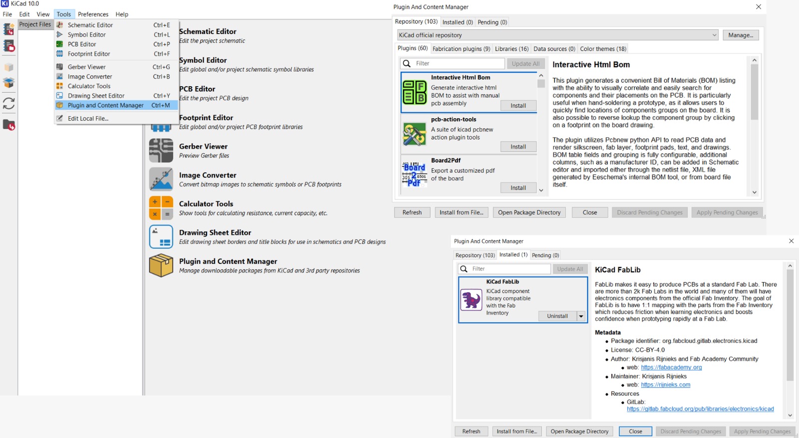
Task: Open the Color themes (18) tab
Action: pos(603,49)
